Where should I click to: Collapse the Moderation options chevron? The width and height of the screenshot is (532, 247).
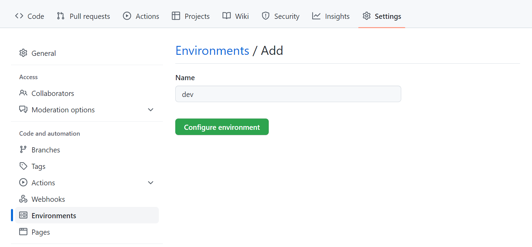(151, 110)
